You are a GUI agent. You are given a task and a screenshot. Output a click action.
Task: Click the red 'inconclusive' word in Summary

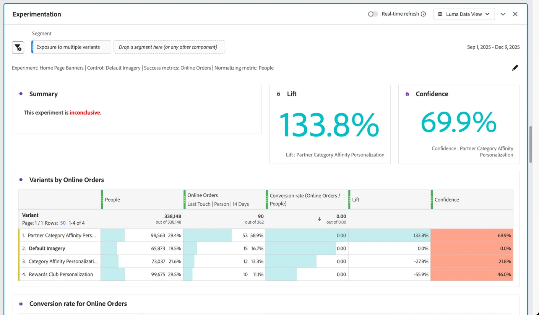[x=85, y=113]
